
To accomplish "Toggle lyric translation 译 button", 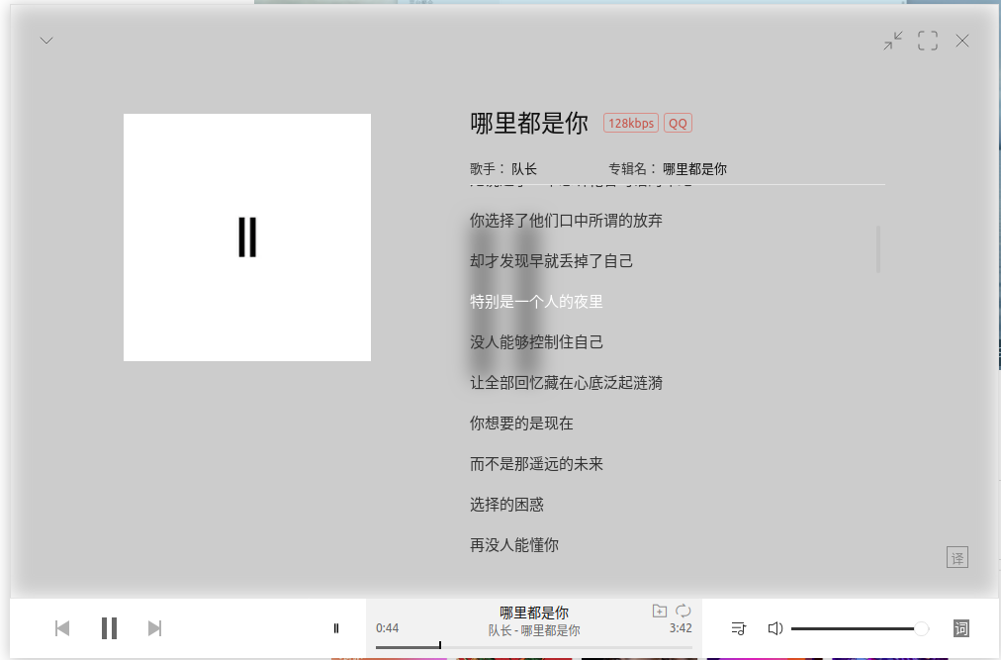I will (x=956, y=557).
